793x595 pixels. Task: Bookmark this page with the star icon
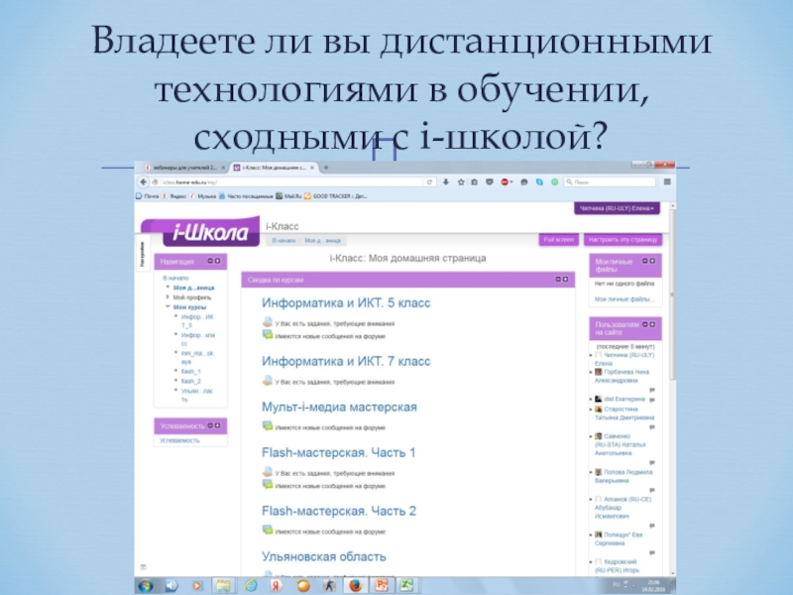tap(461, 182)
